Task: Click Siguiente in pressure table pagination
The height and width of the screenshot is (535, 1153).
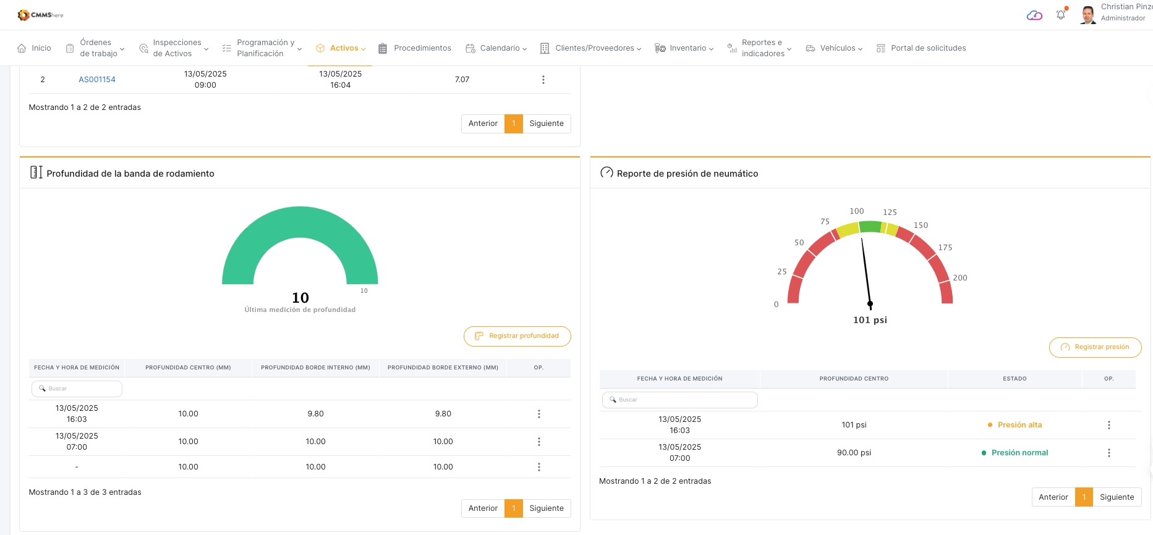Action: point(1117,497)
